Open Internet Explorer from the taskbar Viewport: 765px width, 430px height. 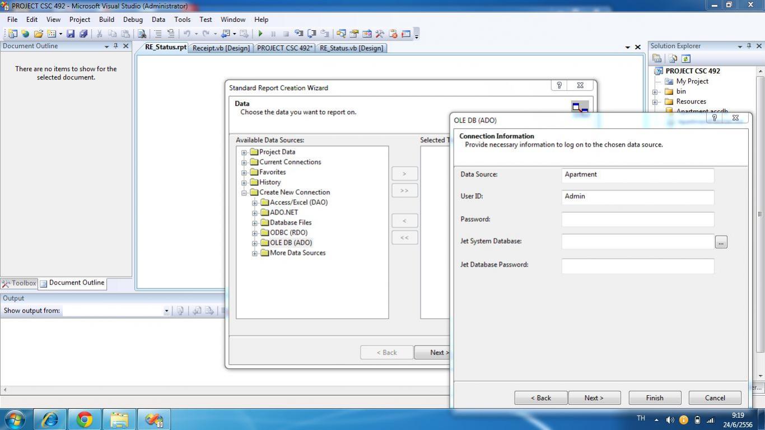[x=50, y=419]
